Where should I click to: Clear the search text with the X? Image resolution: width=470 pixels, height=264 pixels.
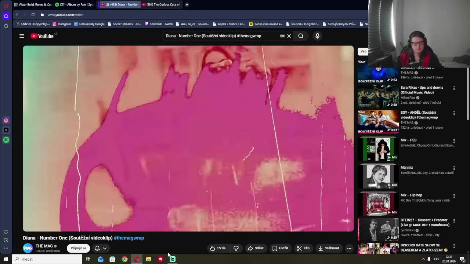(289, 36)
